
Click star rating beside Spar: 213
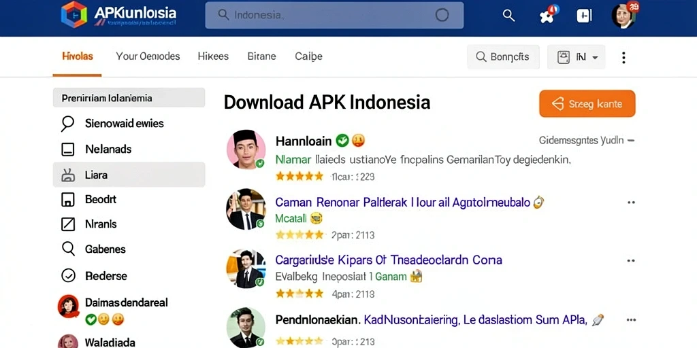click(x=299, y=341)
